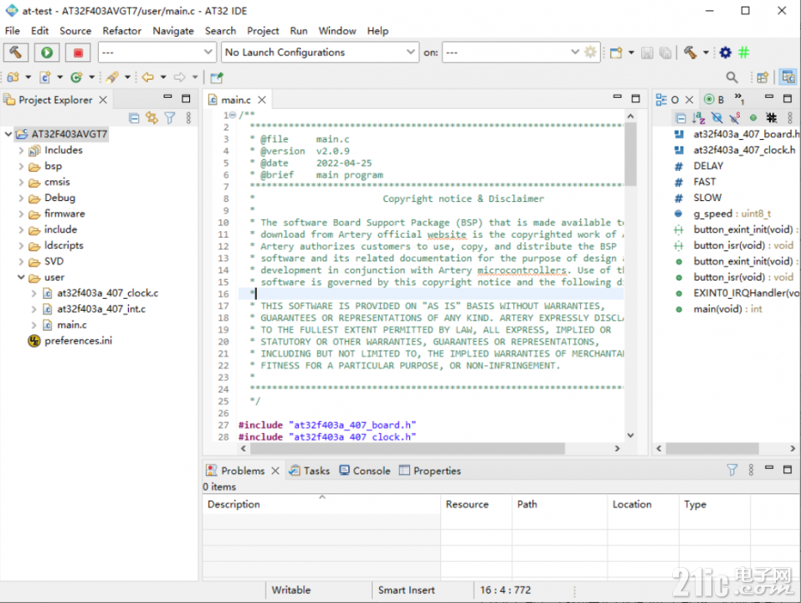Click the Location column header
The image size is (801, 603).
pyautogui.click(x=643, y=504)
